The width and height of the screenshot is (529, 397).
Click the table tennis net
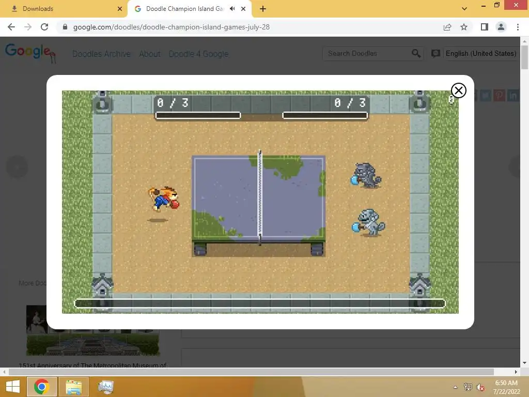pyautogui.click(x=260, y=197)
